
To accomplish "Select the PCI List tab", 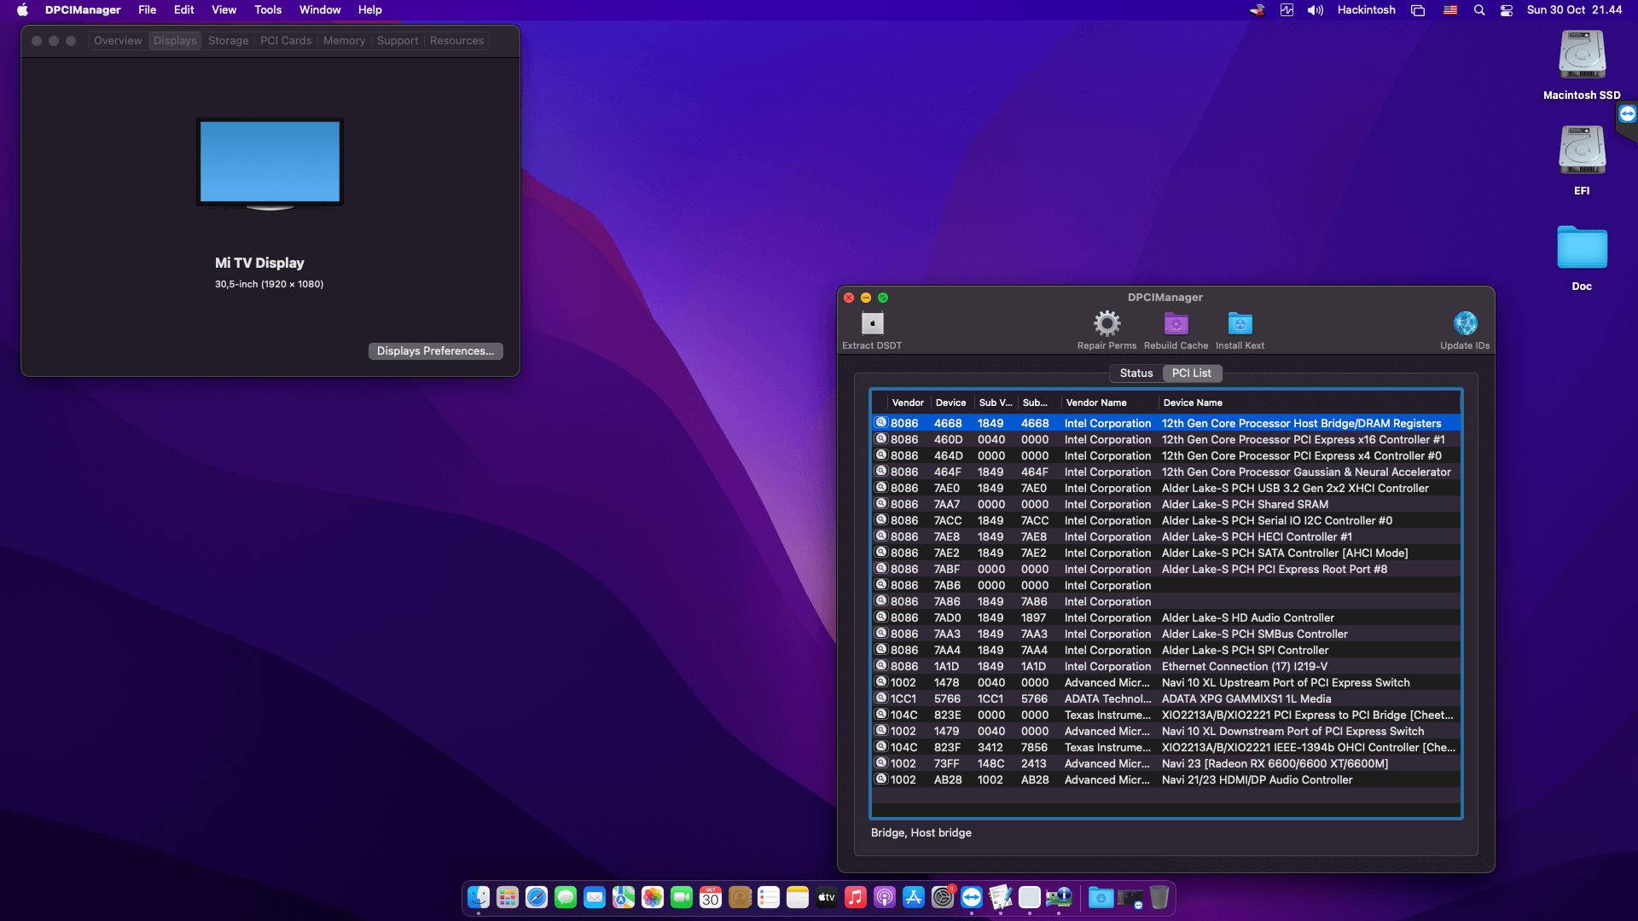I will coord(1191,373).
